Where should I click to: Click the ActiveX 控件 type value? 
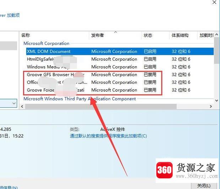pos(113,129)
